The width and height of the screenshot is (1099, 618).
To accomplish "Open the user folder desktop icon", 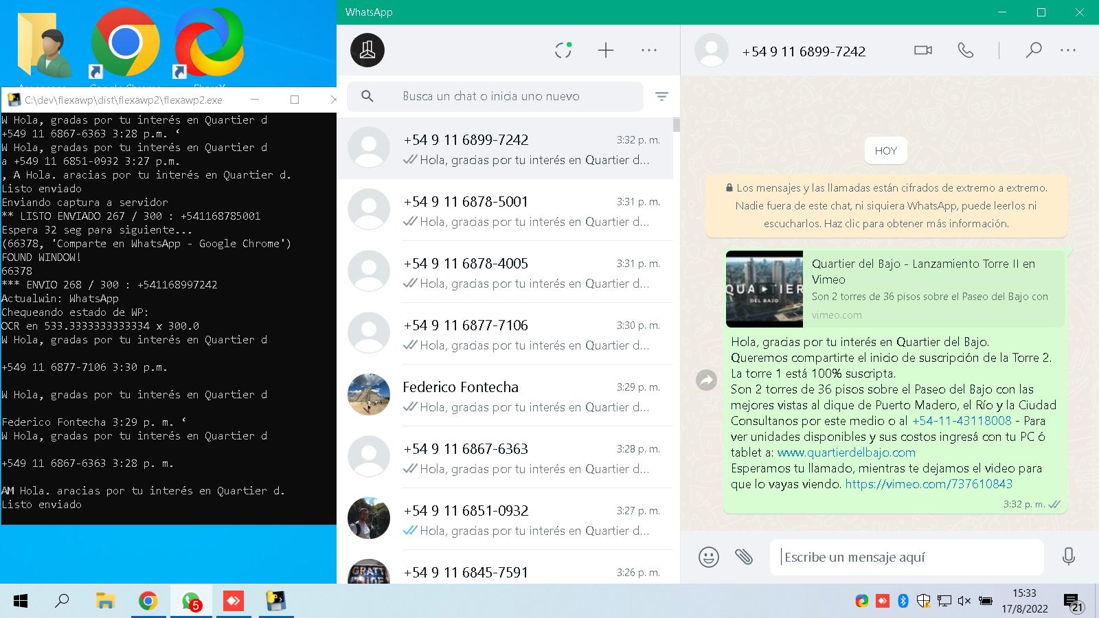I will 45,45.
